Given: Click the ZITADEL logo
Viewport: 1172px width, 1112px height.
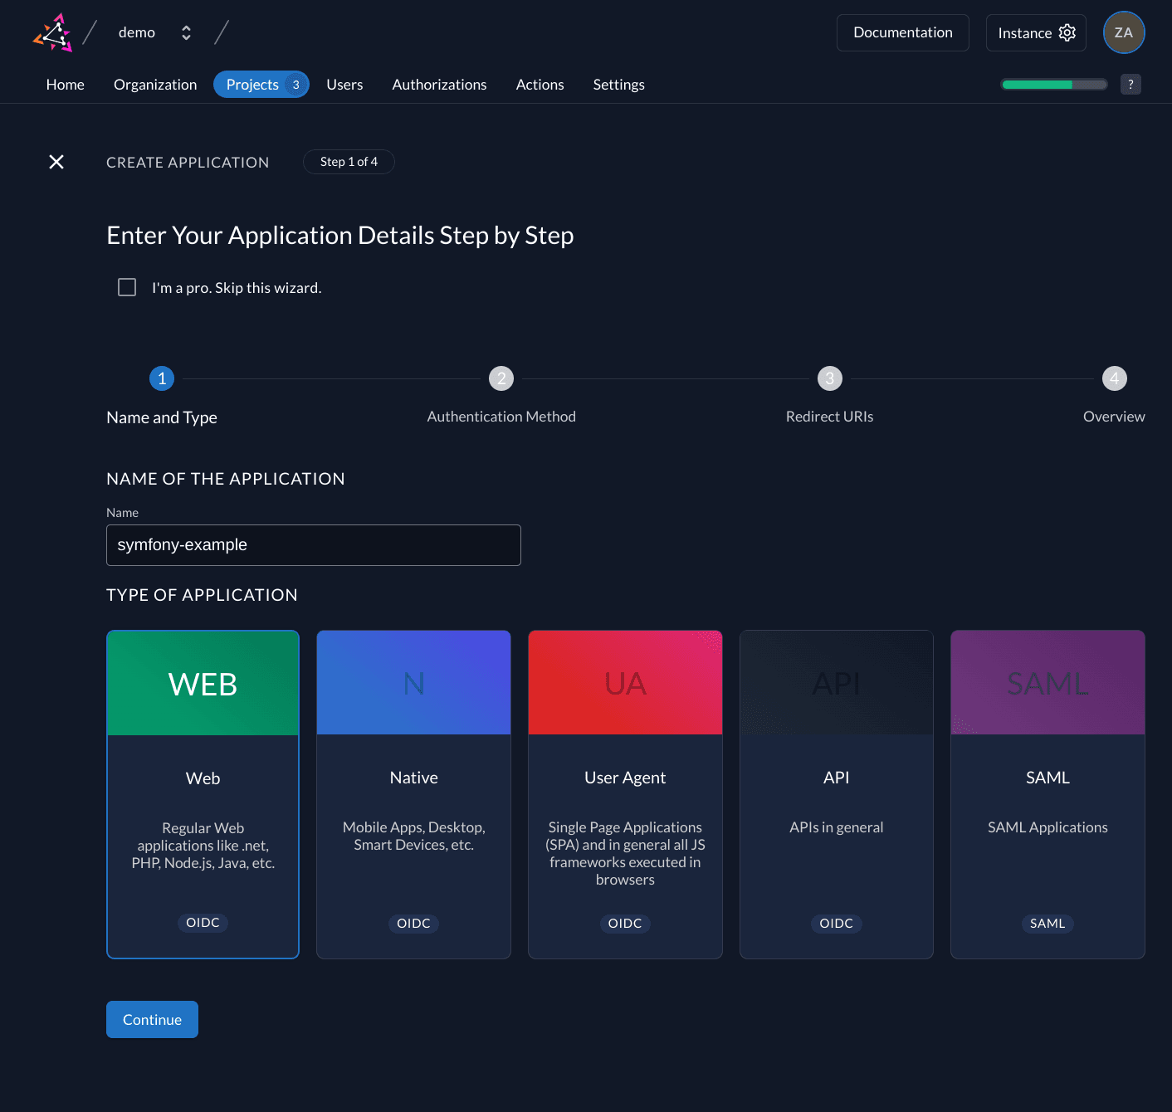Looking at the screenshot, I should (x=52, y=32).
